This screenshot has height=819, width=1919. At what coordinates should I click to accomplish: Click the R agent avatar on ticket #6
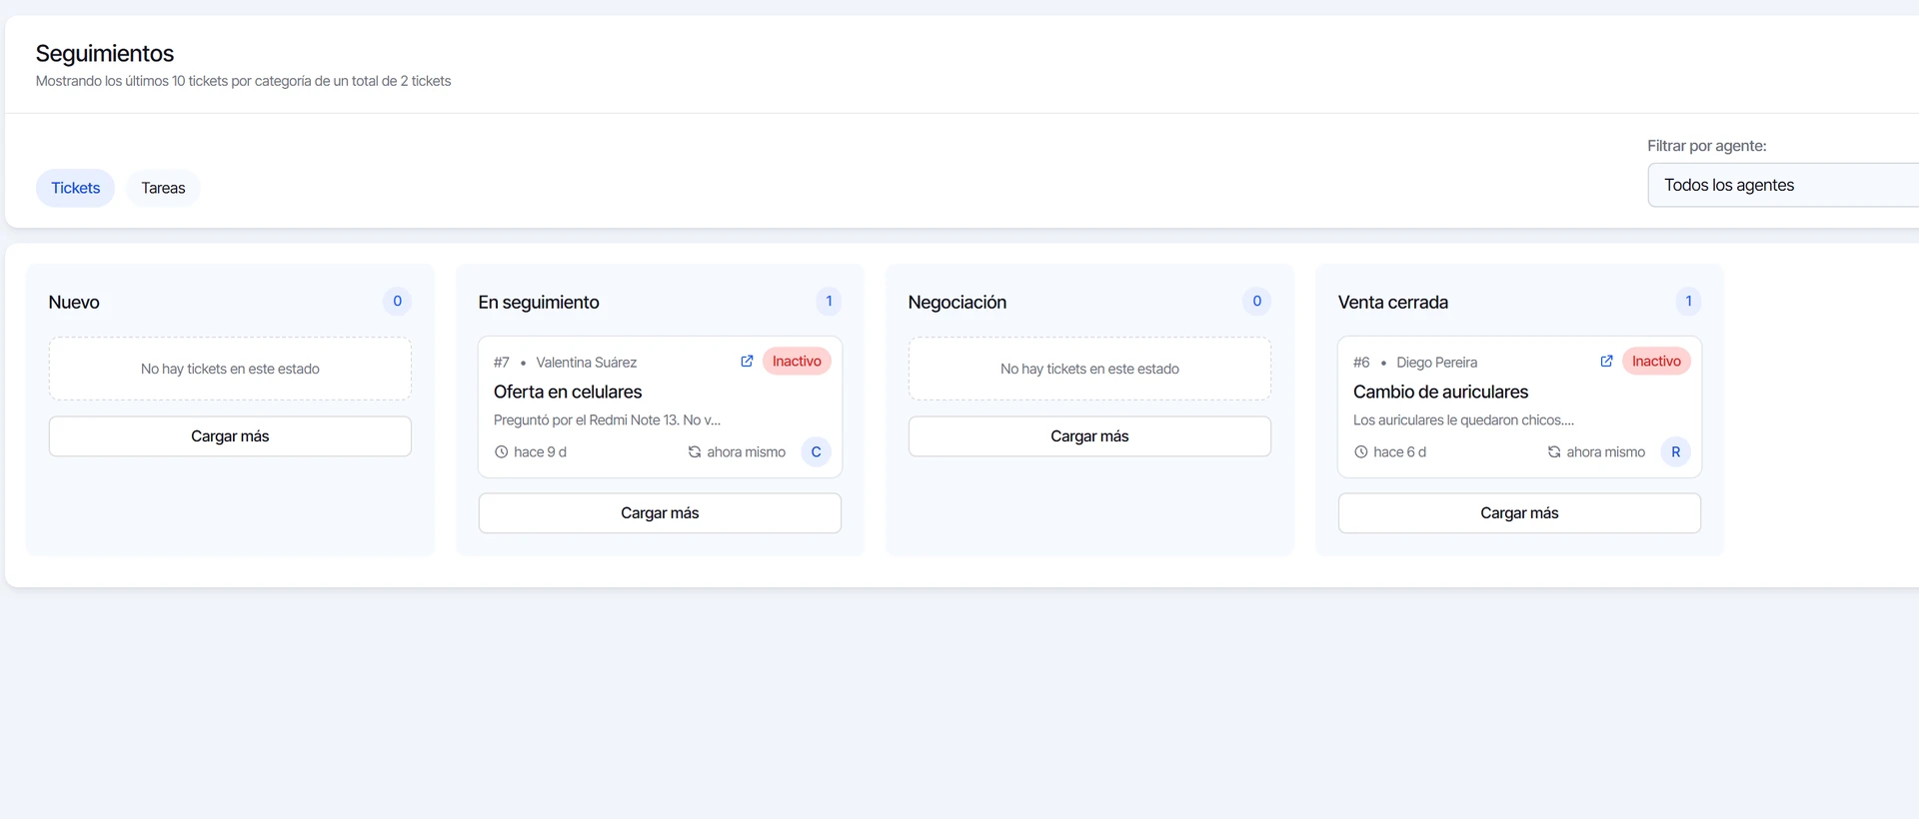[x=1675, y=452]
